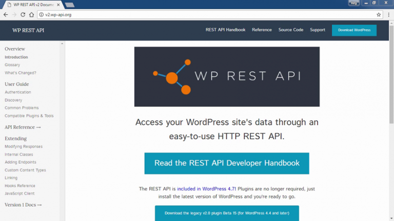This screenshot has height=221, width=394.
Task: Click the browser forward arrow
Action: 14,15
